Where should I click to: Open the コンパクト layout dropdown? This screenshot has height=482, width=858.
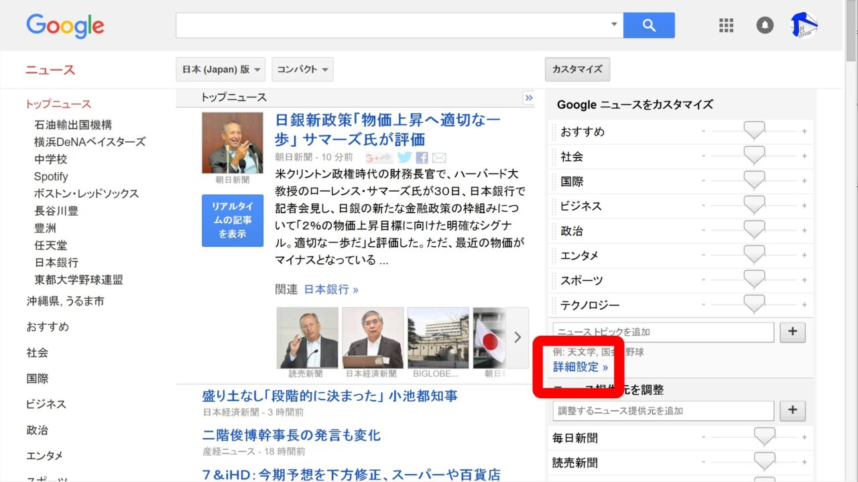(302, 69)
